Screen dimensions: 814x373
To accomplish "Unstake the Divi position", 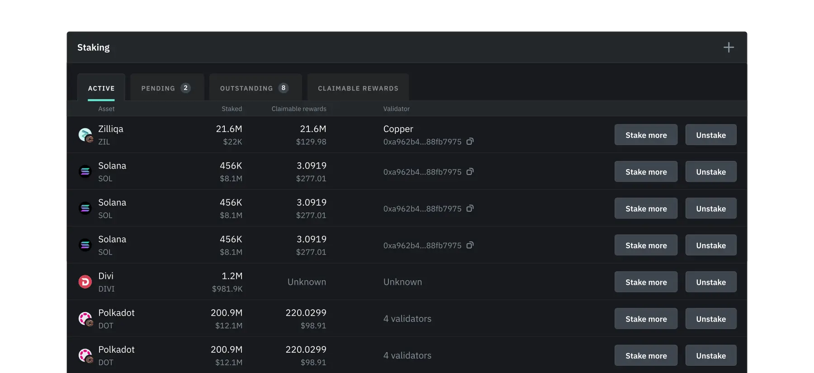I will click(x=711, y=282).
